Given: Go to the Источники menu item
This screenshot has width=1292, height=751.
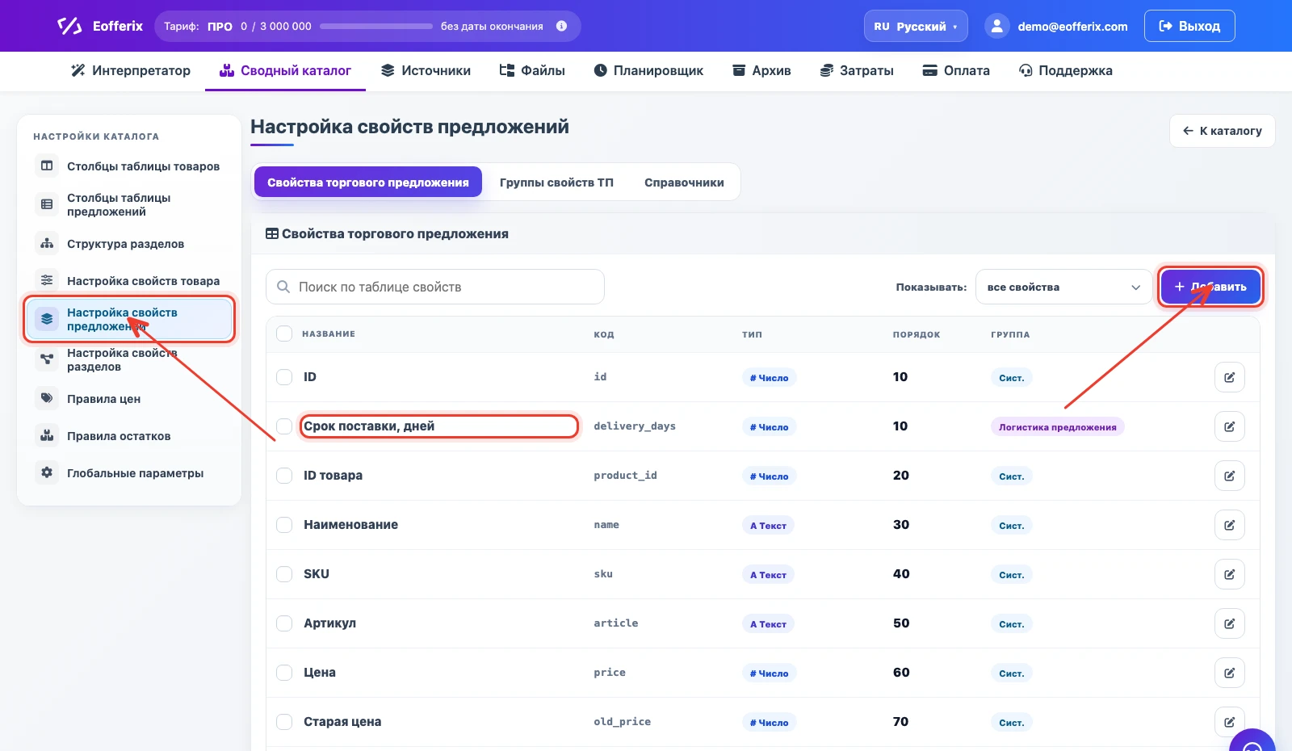Looking at the screenshot, I should 426,70.
